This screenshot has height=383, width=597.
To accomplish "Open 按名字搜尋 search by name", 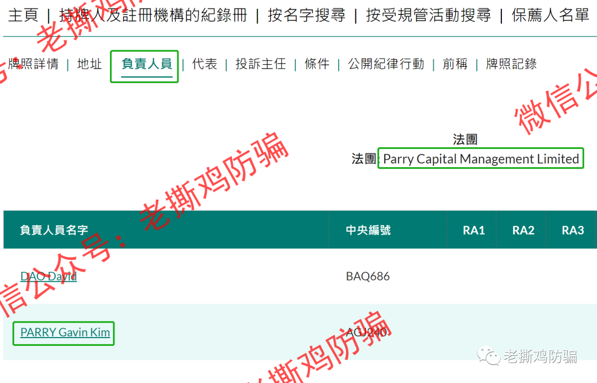I will point(306,15).
